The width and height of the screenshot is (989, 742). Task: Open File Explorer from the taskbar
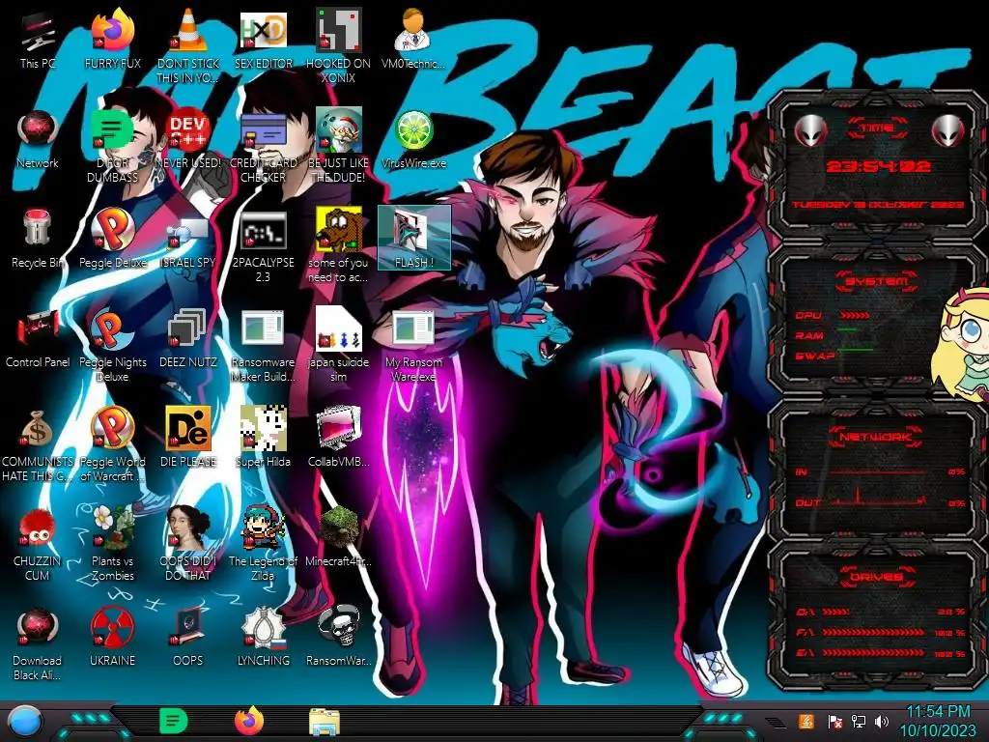point(325,722)
